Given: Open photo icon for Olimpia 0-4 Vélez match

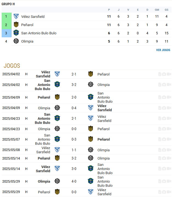Looking at the screenshot, I should 164,108.
